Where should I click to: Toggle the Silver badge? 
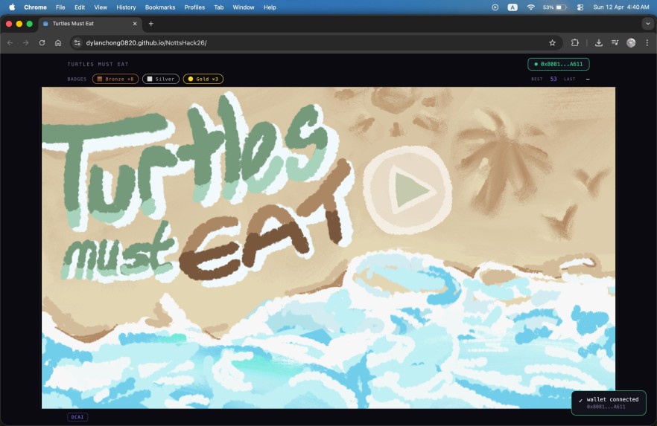[x=161, y=79]
